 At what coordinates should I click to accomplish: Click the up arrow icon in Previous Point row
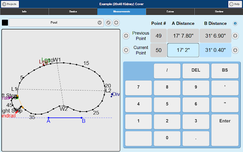tap(235, 36)
